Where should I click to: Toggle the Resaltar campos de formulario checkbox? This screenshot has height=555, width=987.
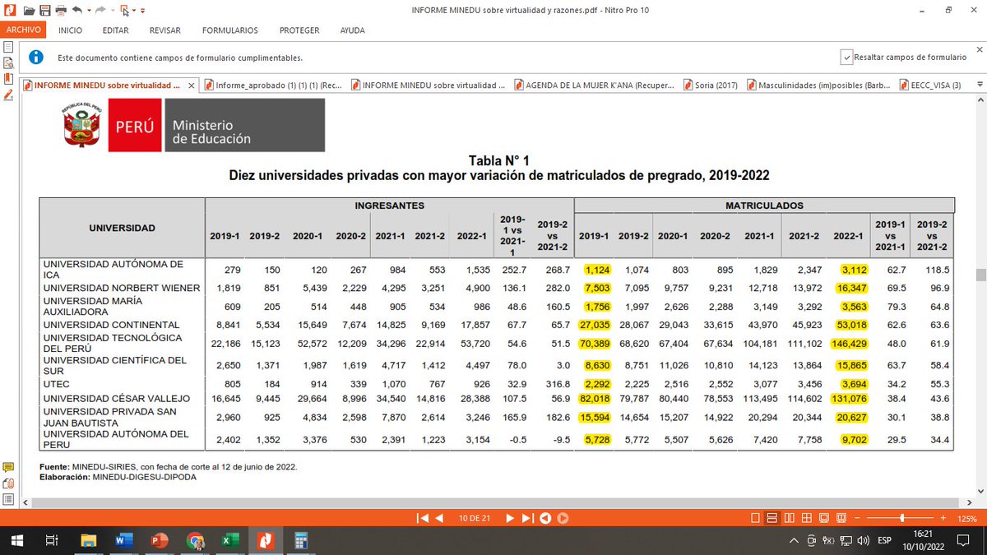click(846, 57)
